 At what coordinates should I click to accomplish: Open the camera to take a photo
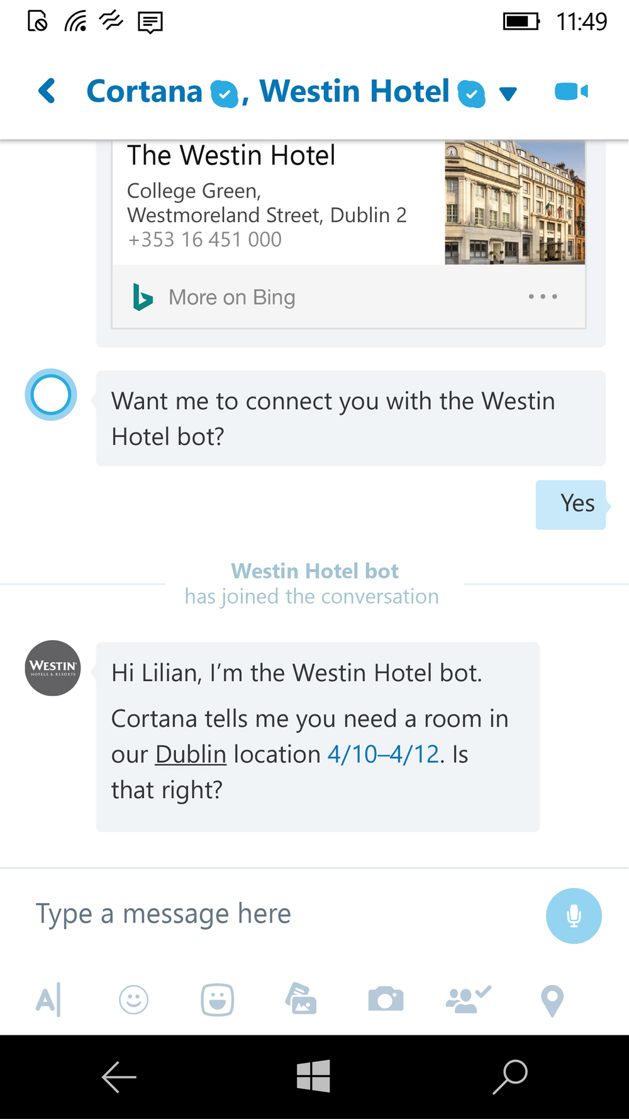(386, 999)
